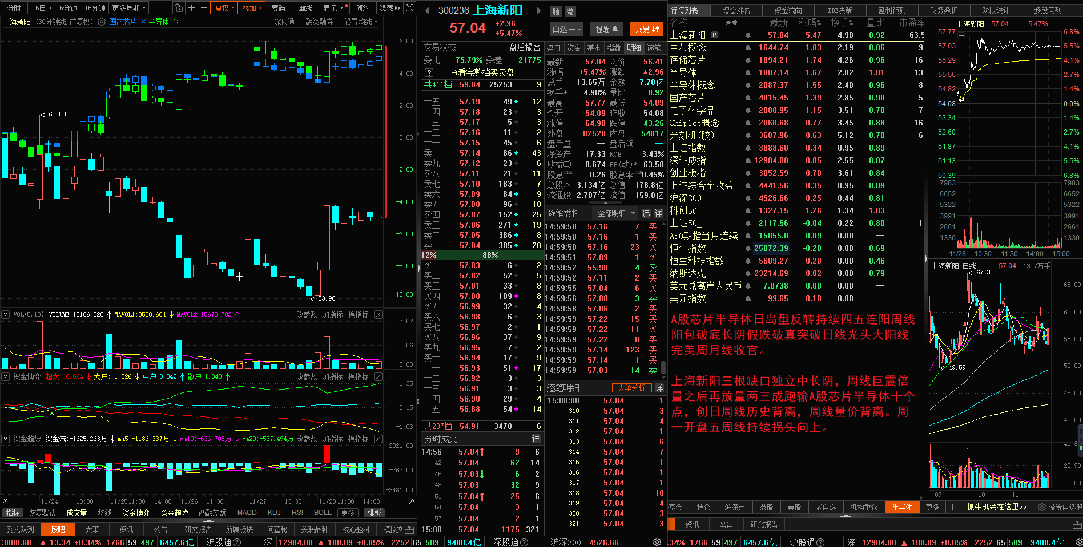1083x547 pixels.
Task: Open help for 资金博弈 indicator
Action: click(x=6, y=377)
